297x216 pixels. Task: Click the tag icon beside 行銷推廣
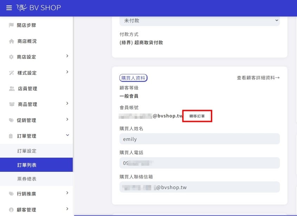[x=11, y=194]
